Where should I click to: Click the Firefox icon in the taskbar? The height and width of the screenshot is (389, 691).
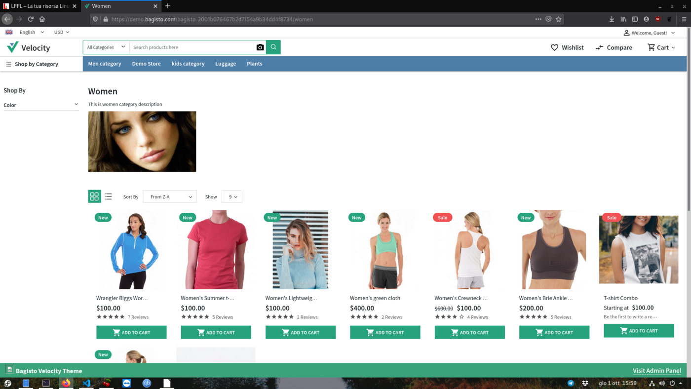[x=66, y=383]
